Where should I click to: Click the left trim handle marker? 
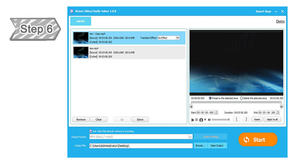point(191,106)
